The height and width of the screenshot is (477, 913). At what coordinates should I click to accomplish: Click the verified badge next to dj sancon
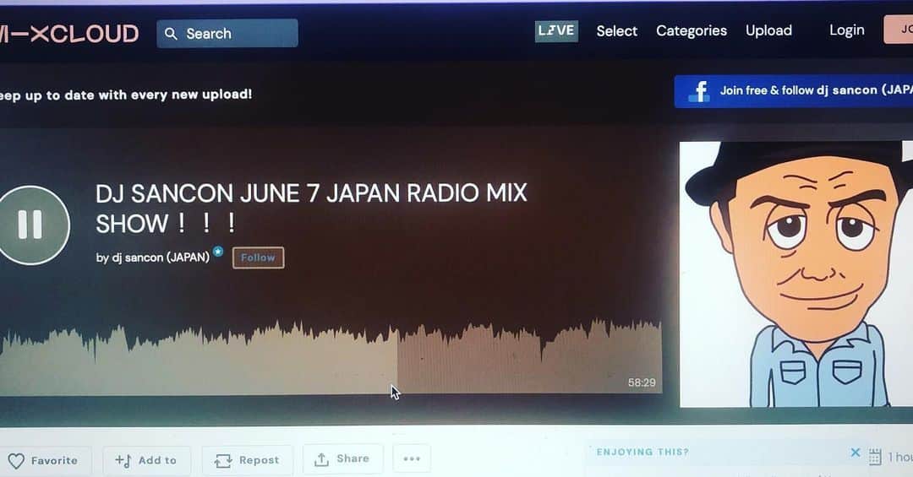pyautogui.click(x=218, y=252)
